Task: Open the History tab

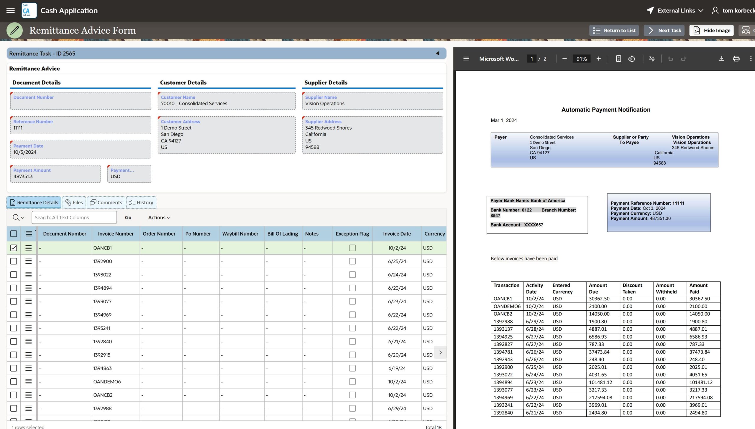Action: [x=141, y=202]
